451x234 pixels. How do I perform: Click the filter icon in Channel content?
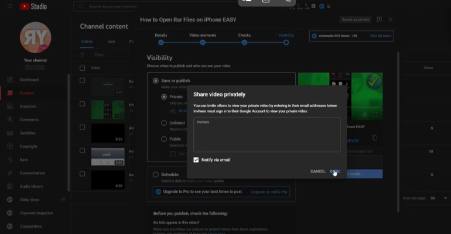(x=82, y=55)
